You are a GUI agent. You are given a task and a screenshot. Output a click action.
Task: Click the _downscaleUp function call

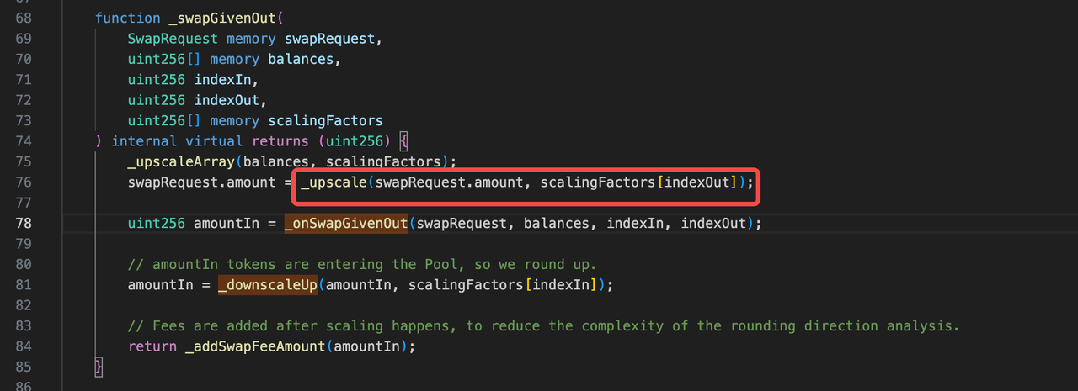click(x=267, y=285)
